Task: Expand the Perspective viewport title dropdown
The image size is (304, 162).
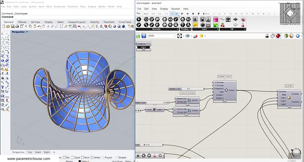Action: (27, 32)
